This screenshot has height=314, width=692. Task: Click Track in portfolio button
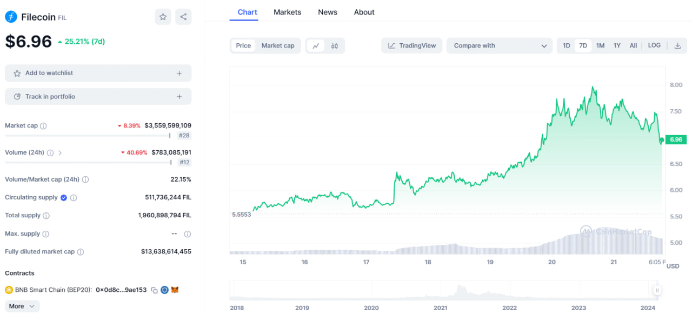point(98,97)
